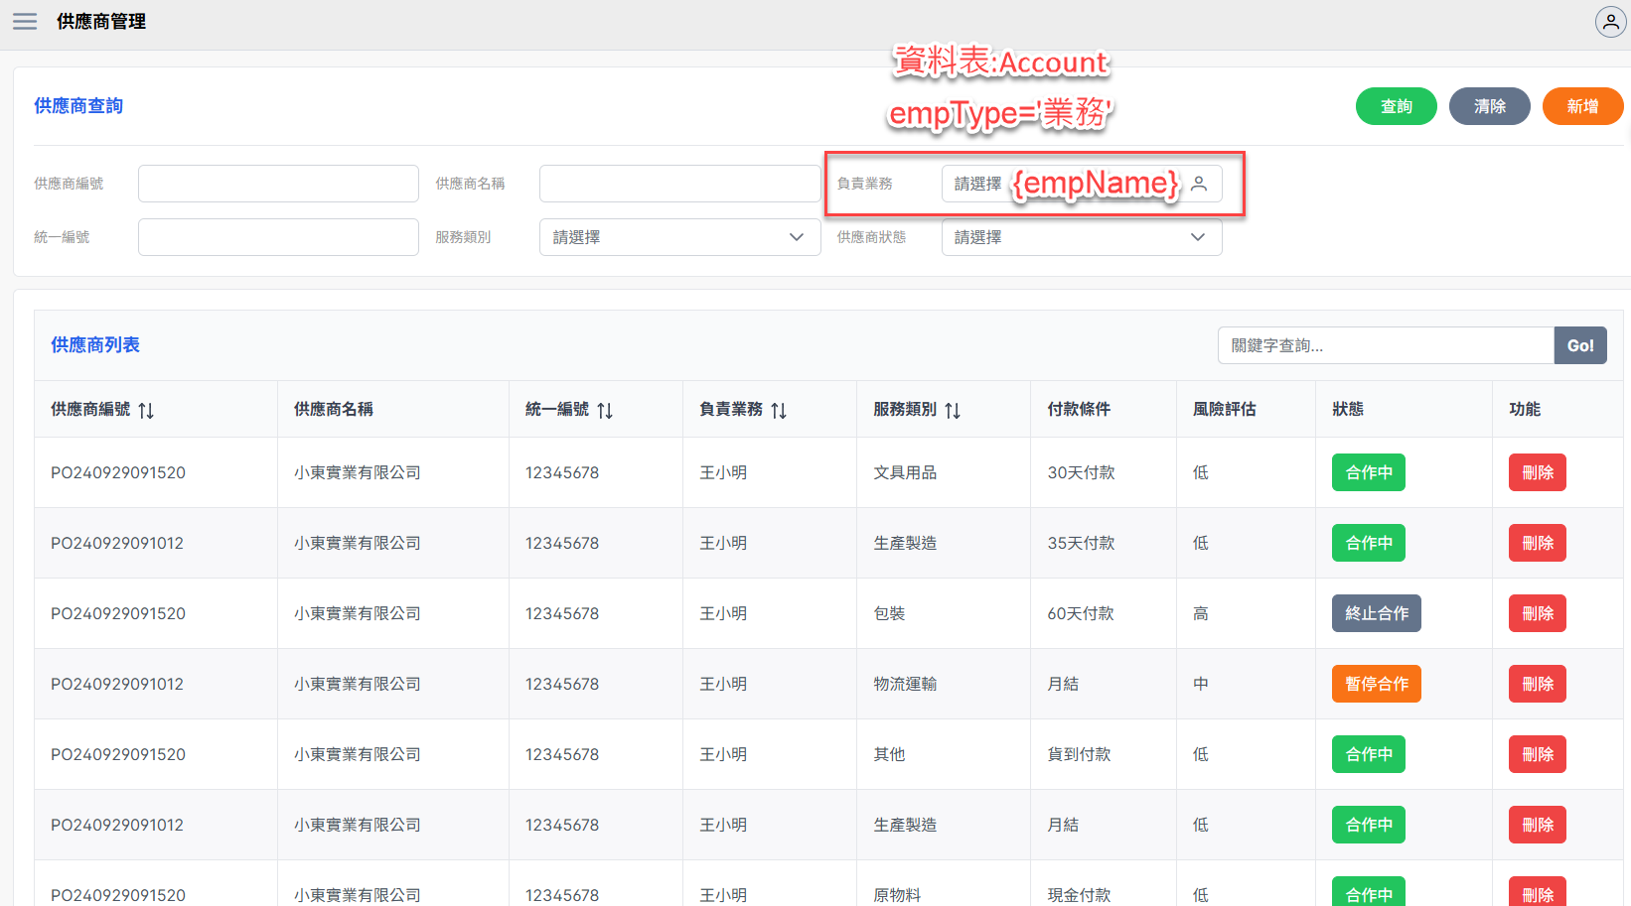Image resolution: width=1631 pixels, height=906 pixels.
Task: Delete the first supplier row
Action: point(1537,472)
